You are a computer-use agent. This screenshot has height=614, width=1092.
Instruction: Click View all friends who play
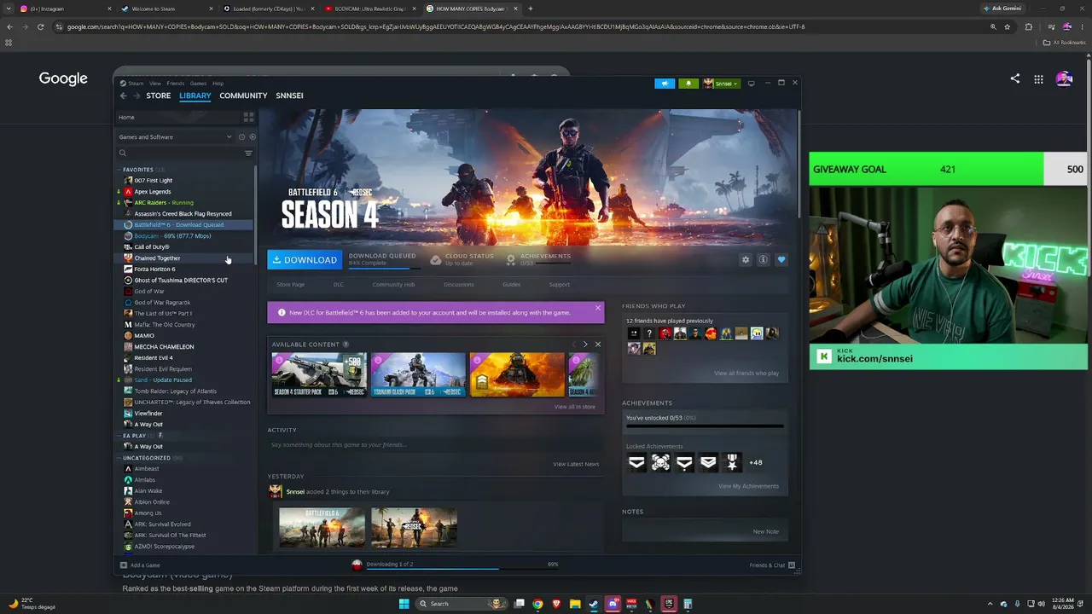click(746, 374)
